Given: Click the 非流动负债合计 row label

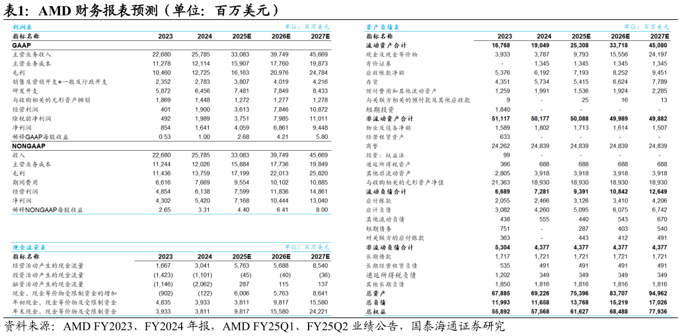Looking at the screenshot, I should point(389,247).
